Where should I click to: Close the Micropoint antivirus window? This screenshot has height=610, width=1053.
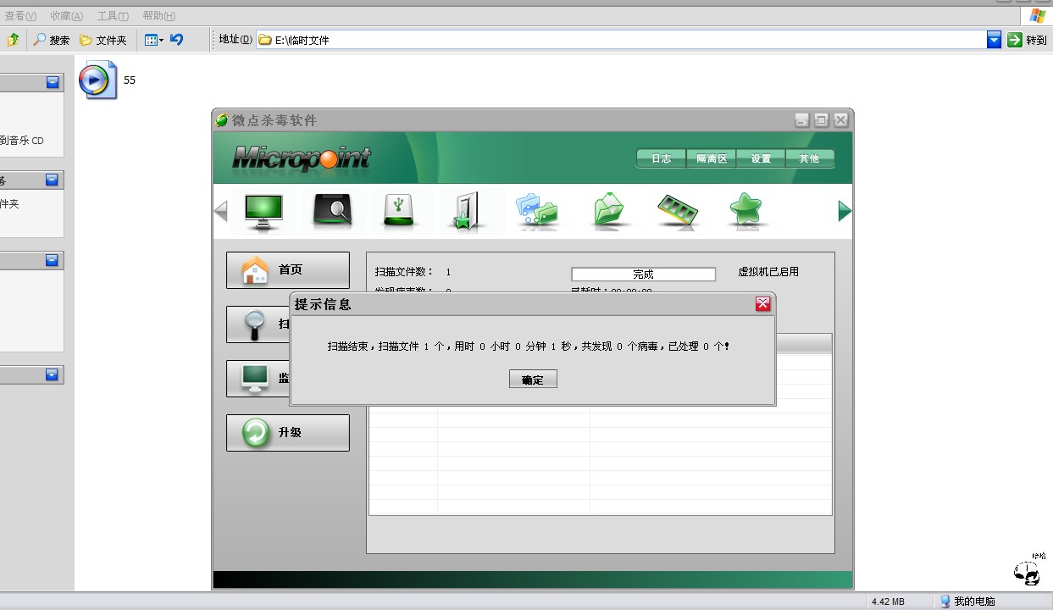pos(841,120)
